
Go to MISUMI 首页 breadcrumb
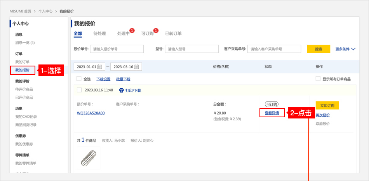(x=20, y=12)
